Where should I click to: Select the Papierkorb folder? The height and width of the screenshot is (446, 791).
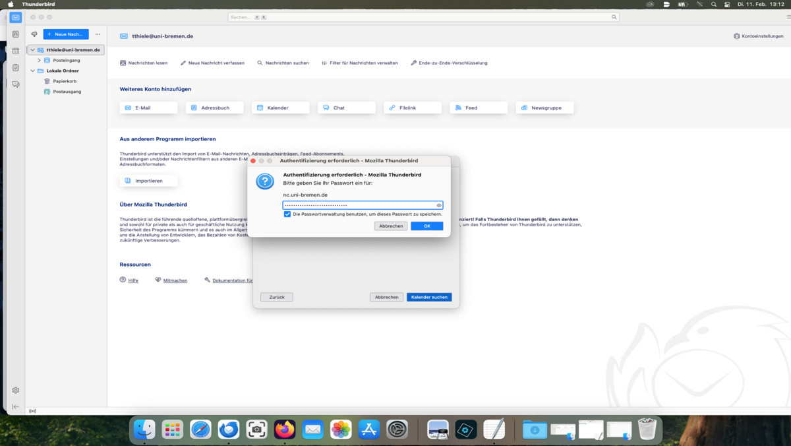click(x=65, y=81)
